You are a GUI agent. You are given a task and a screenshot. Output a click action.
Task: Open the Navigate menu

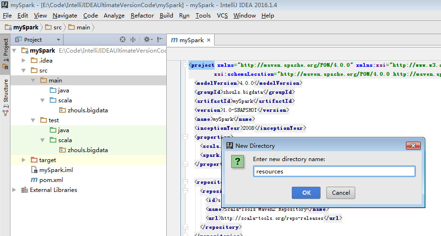65,16
